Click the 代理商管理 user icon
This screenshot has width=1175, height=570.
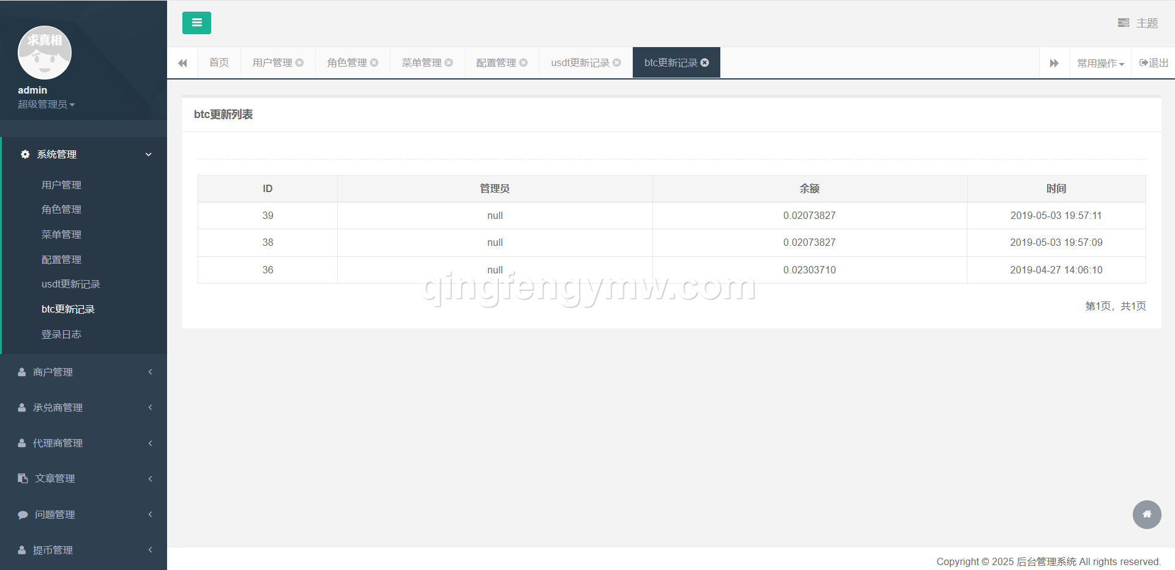22,443
